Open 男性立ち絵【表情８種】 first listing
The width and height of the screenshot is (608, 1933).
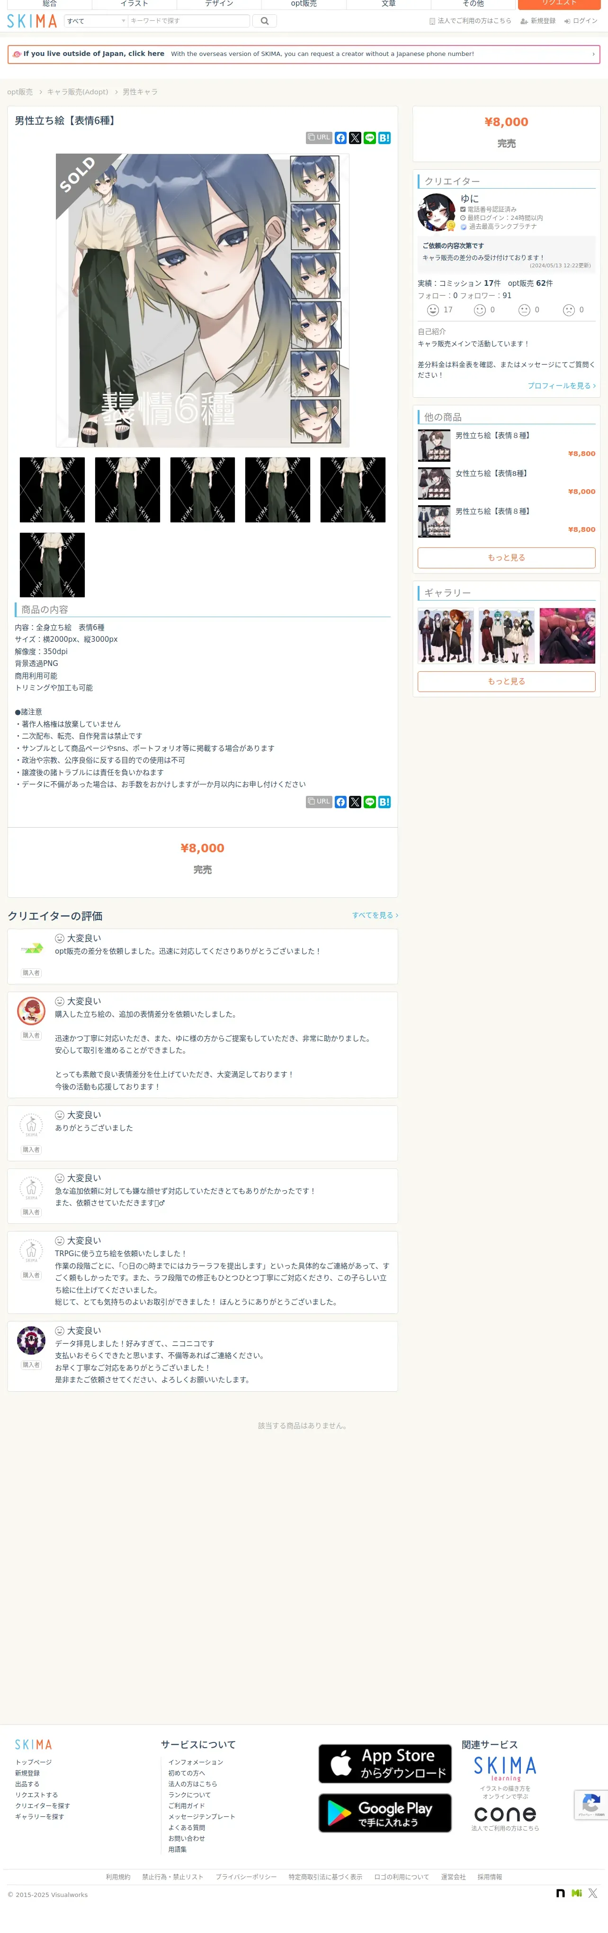[492, 435]
